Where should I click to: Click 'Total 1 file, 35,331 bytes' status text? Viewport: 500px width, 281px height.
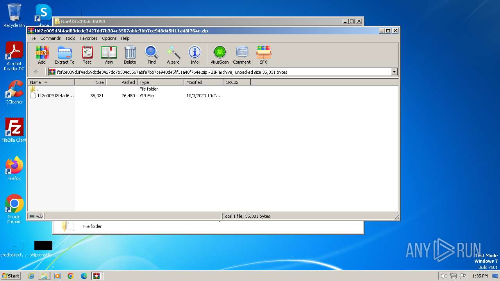pyautogui.click(x=246, y=216)
